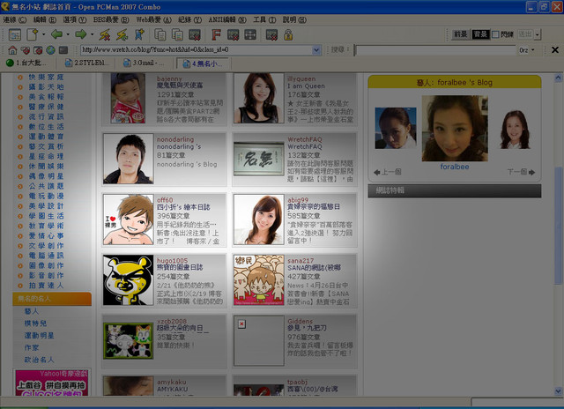This screenshot has width=564, height=409.
Task: Open the Web最愛 (A) menu
Action: (x=154, y=19)
